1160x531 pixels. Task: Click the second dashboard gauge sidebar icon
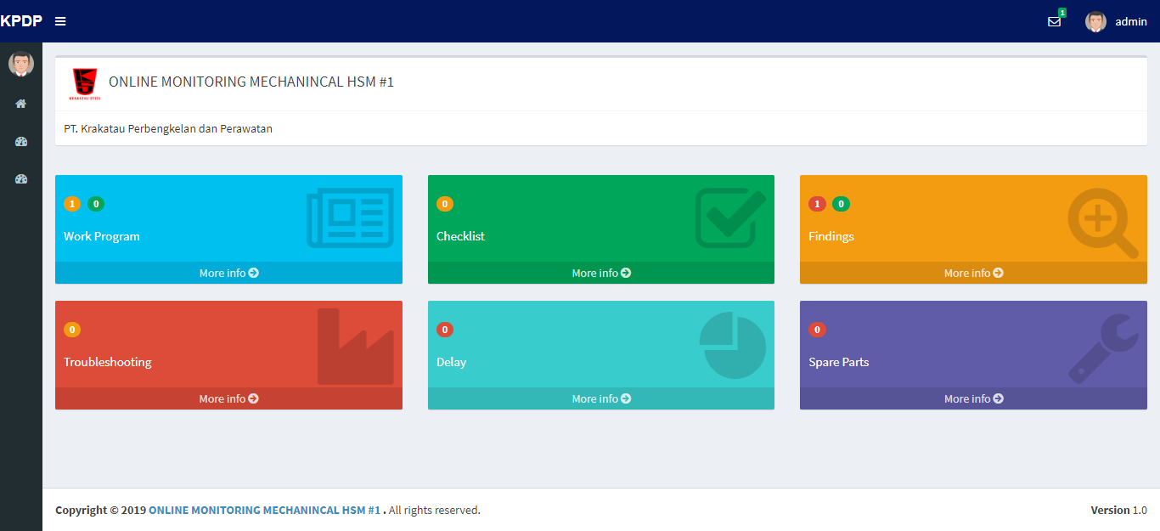[21, 179]
